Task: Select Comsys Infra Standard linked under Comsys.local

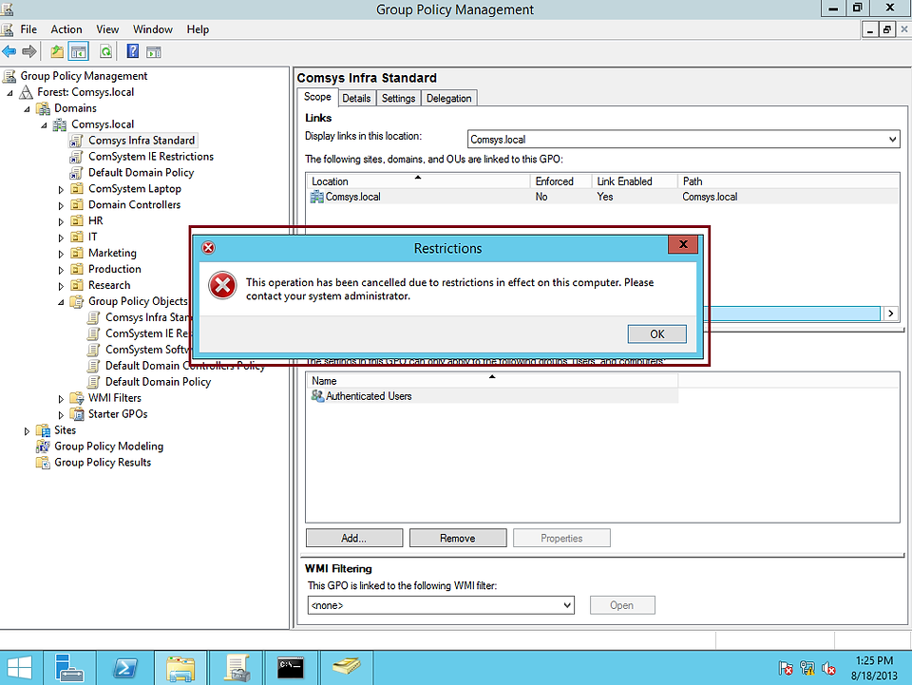Action: pyautogui.click(x=142, y=141)
